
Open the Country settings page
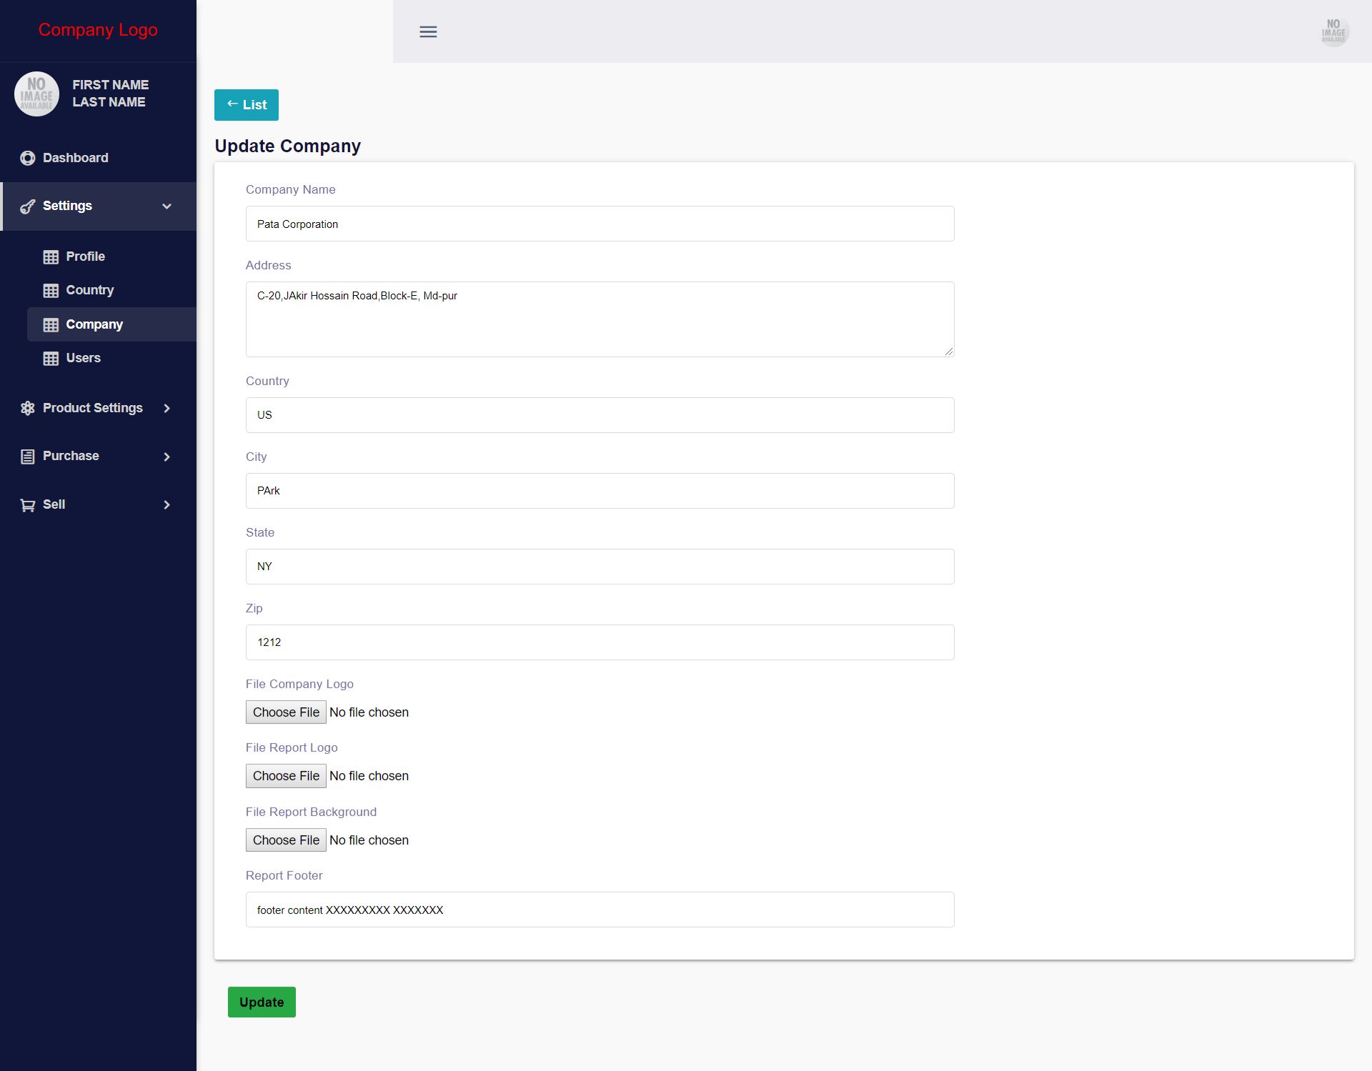(x=89, y=290)
